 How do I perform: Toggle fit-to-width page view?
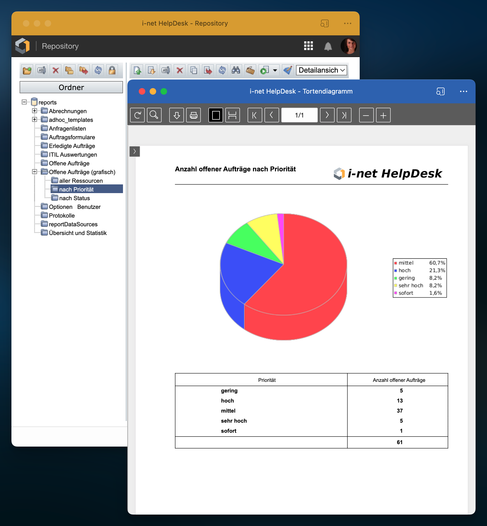click(x=233, y=115)
